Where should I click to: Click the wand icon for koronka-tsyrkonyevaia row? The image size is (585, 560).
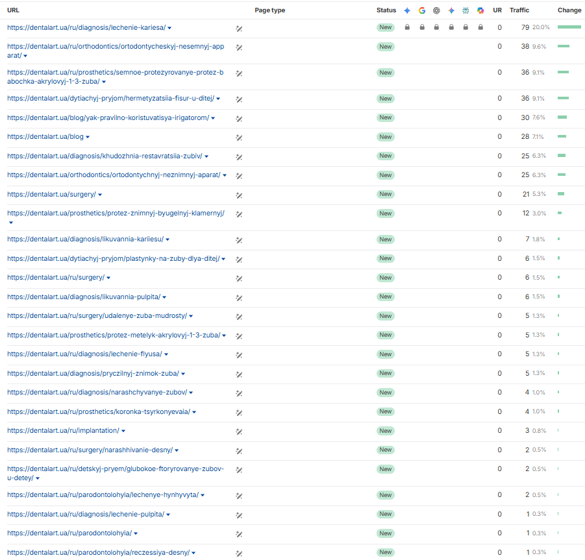pyautogui.click(x=239, y=412)
